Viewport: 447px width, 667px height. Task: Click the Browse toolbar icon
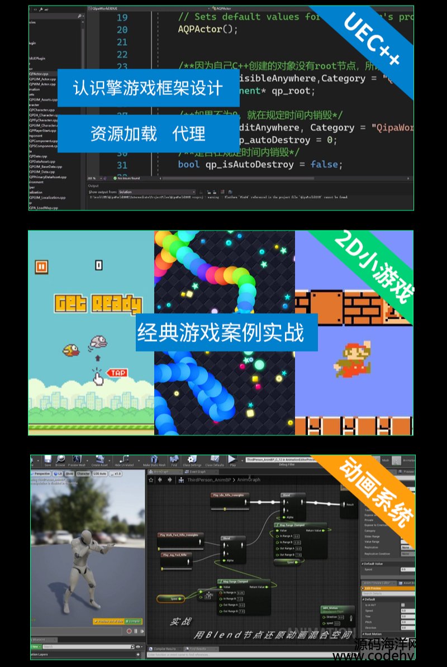(x=60, y=460)
